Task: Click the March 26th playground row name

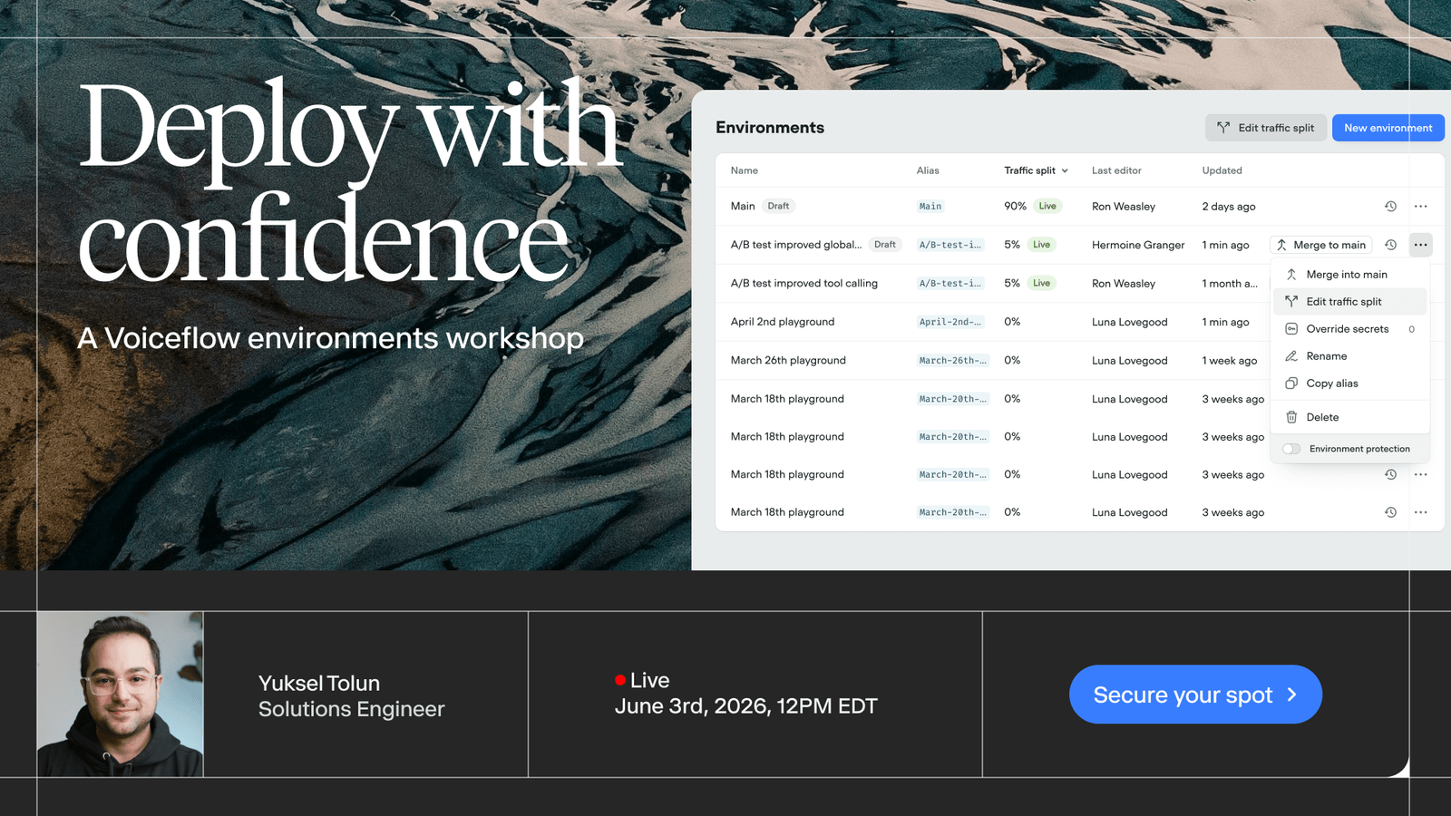Action: click(x=788, y=360)
